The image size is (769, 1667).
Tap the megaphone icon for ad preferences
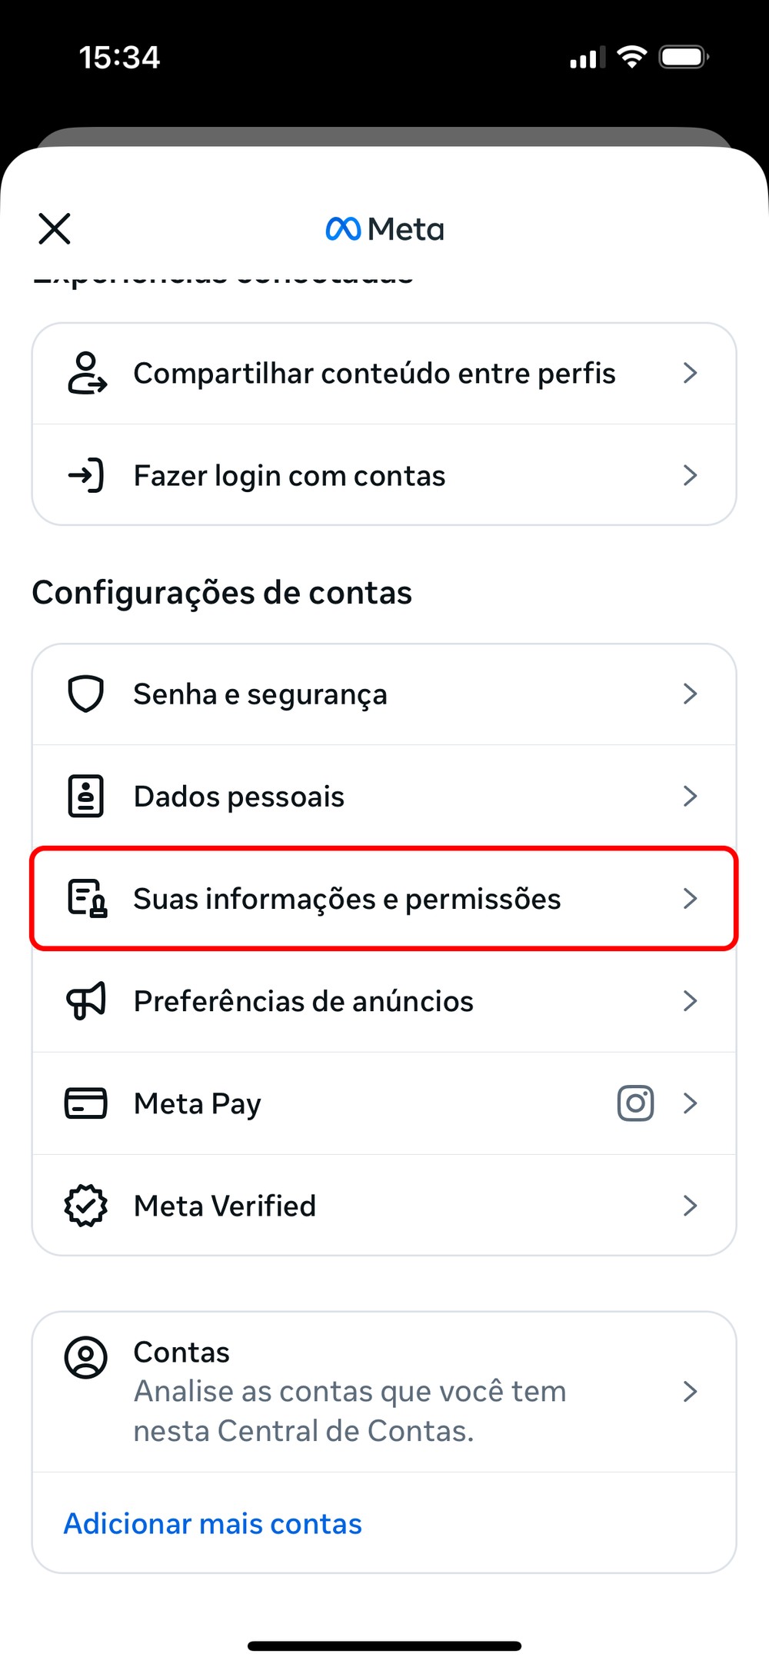[86, 1000]
